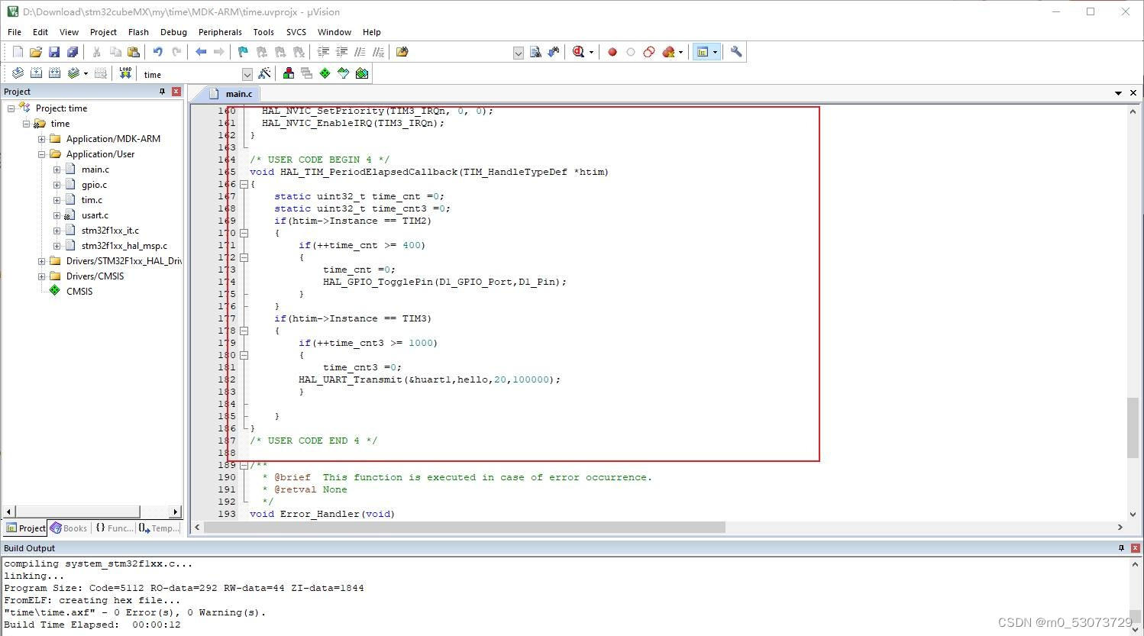This screenshot has height=636, width=1144.
Task: Click the Kill all breakpoints icon
Action: tap(669, 52)
